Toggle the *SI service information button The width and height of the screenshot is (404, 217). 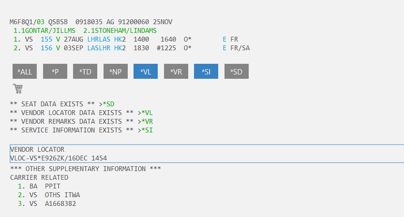point(206,72)
